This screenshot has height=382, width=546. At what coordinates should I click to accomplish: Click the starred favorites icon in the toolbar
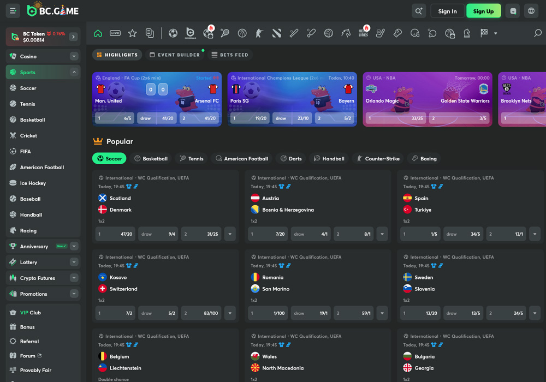tap(132, 33)
